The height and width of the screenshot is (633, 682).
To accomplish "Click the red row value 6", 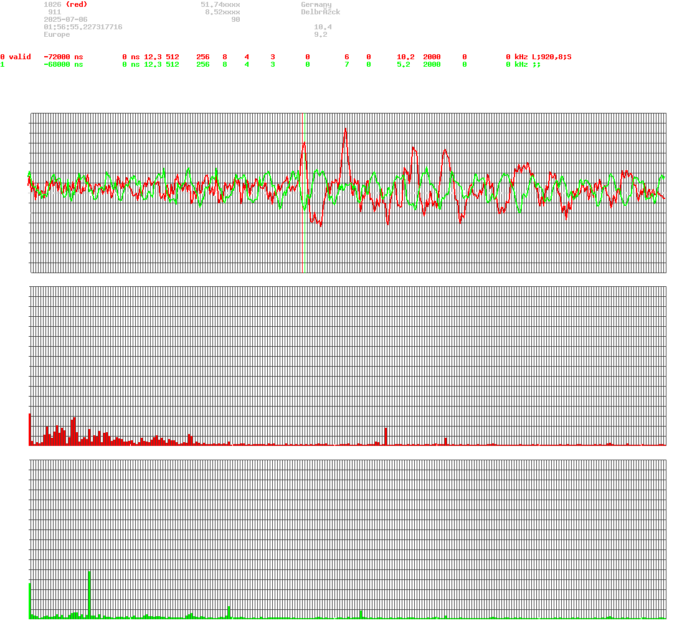I will point(347,57).
